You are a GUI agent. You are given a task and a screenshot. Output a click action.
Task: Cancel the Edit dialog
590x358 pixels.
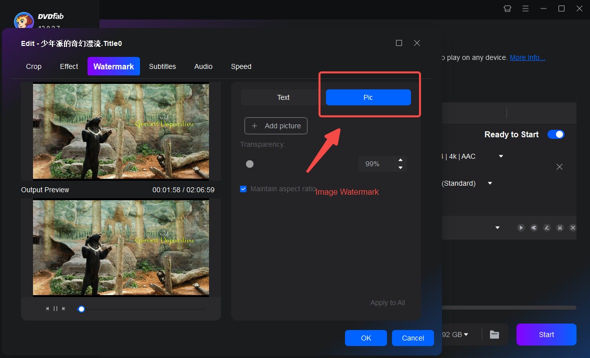pyautogui.click(x=413, y=338)
